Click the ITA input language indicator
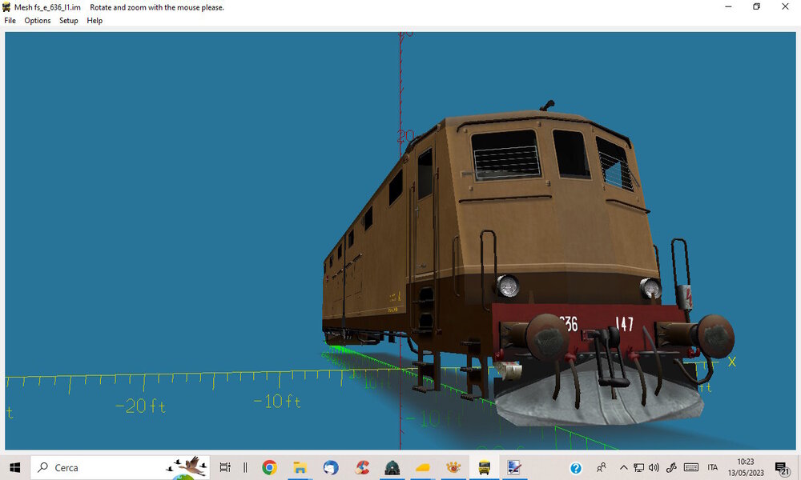801x480 pixels. click(713, 467)
